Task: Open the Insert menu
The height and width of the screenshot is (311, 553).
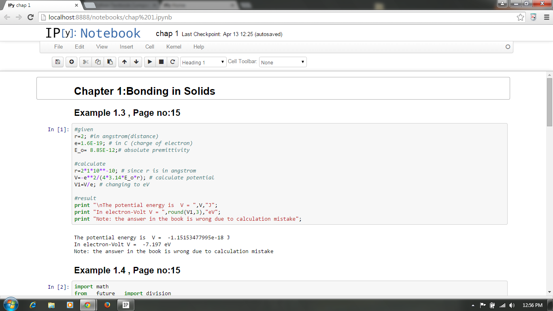Action: pyautogui.click(x=126, y=47)
